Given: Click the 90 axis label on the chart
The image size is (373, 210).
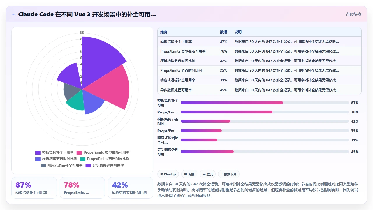Looking at the screenshot, I should pos(82,32).
